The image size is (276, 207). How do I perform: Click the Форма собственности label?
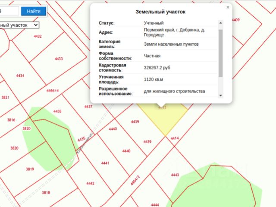[x=115, y=56]
